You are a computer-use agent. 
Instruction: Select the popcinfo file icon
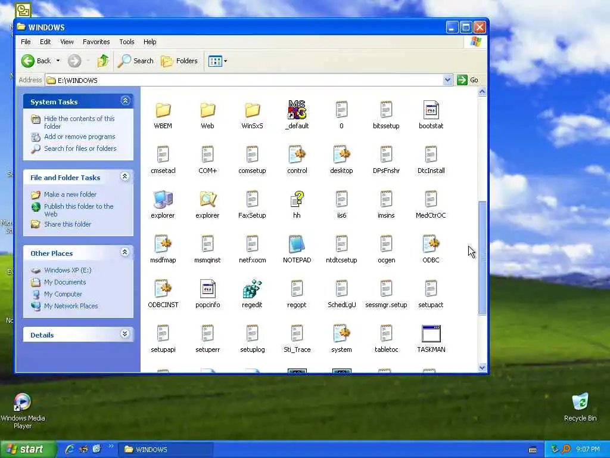[208, 289]
